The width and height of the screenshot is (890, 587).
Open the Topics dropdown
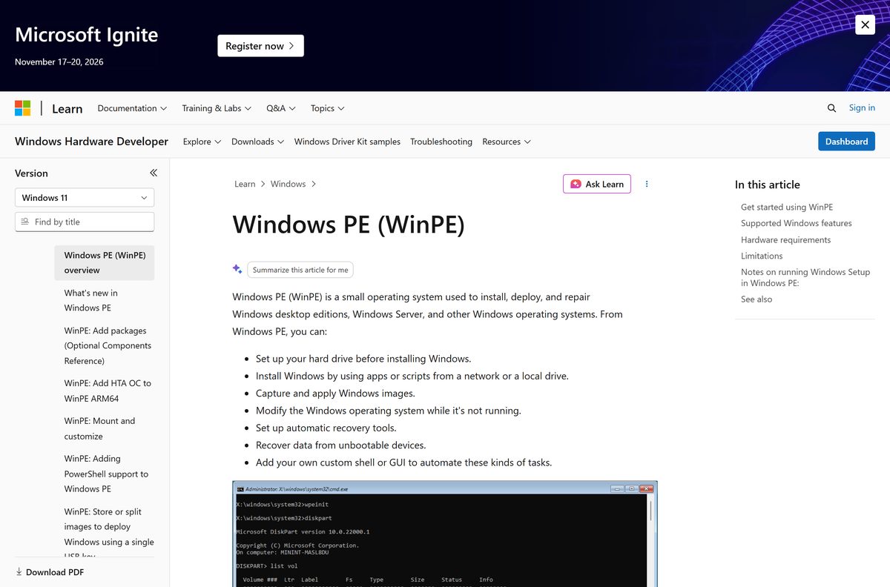coord(328,108)
